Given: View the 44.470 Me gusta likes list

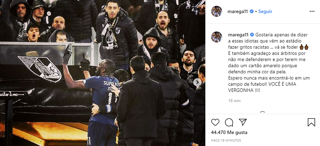Looking at the screenshot, I should pyautogui.click(x=229, y=133).
